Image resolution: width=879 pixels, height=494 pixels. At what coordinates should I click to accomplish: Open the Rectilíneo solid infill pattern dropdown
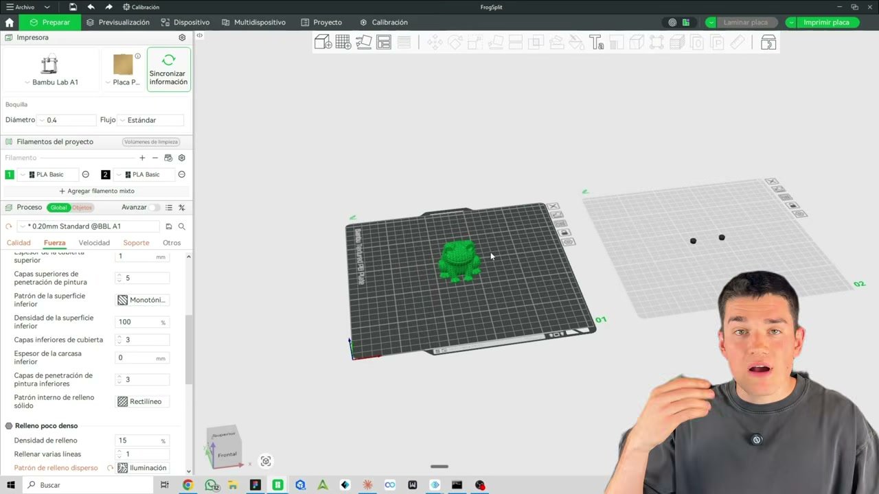click(142, 401)
